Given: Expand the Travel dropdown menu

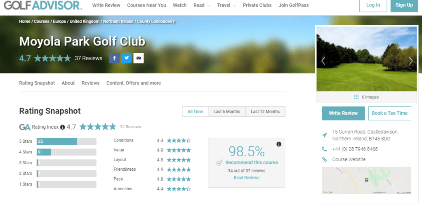Looking at the screenshot, I should click(226, 5).
